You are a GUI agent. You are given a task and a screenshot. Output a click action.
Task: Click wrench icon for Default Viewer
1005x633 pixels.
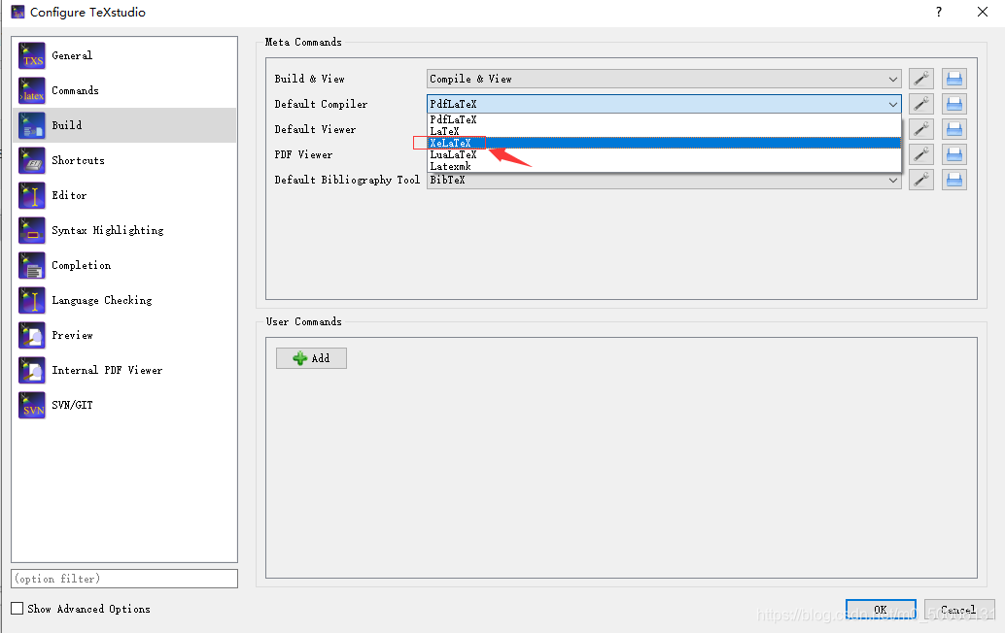(921, 129)
